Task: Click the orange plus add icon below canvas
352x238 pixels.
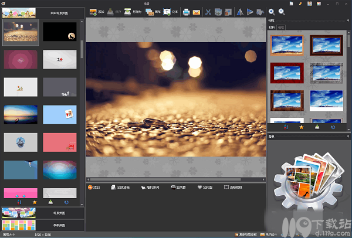Action: pos(90,188)
